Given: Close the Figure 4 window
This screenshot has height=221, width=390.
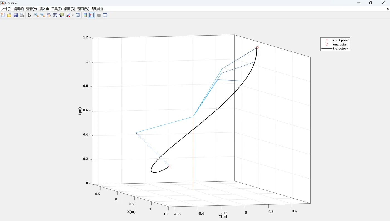Looking at the screenshot, I should tap(384, 3).
